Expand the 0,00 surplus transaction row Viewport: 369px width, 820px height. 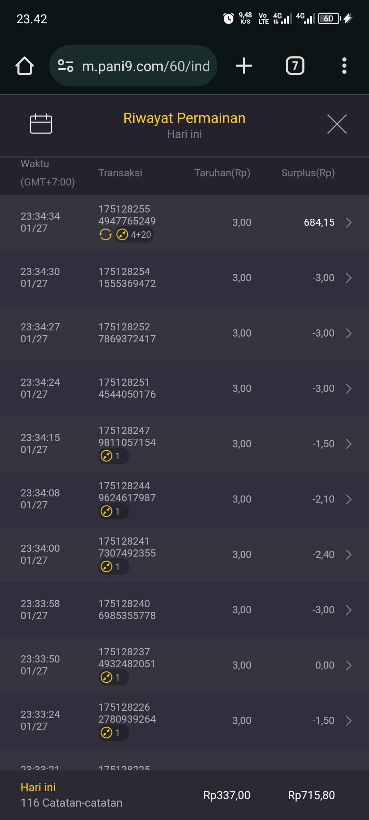point(348,665)
